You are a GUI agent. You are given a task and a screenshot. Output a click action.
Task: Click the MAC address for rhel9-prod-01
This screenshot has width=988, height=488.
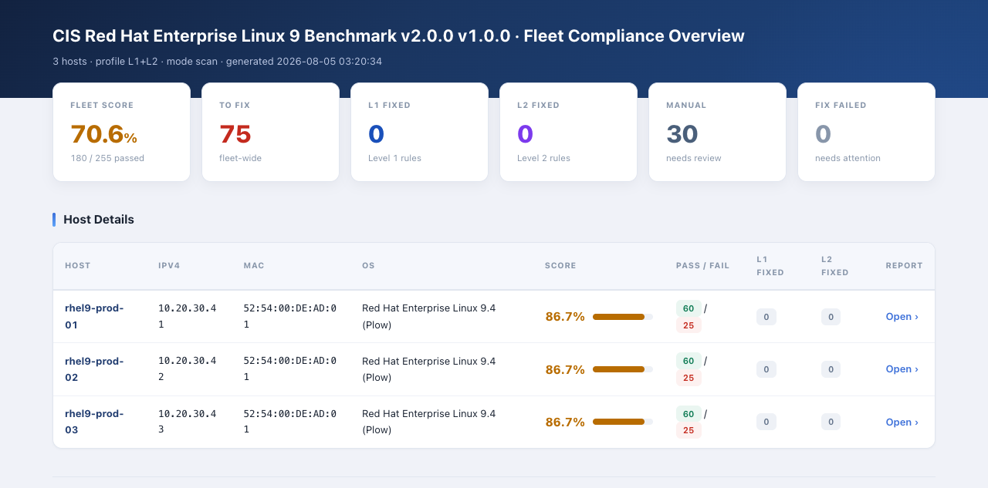coord(290,317)
